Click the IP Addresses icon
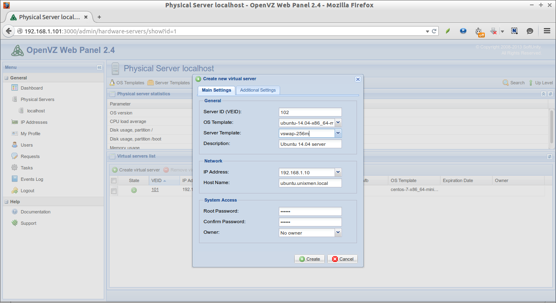 [15, 122]
